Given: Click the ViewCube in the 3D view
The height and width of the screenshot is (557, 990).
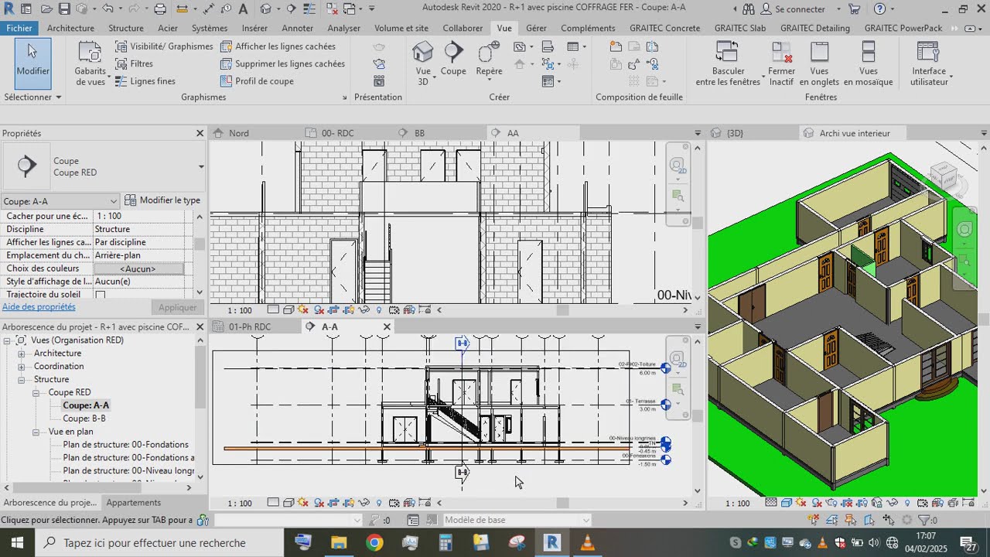Looking at the screenshot, I should [944, 176].
